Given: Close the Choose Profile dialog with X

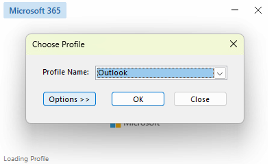Looking at the screenshot, I should tap(233, 44).
